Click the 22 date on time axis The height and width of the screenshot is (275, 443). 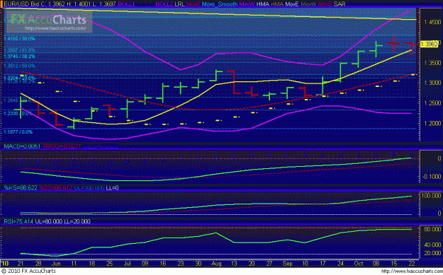pyautogui.click(x=412, y=264)
